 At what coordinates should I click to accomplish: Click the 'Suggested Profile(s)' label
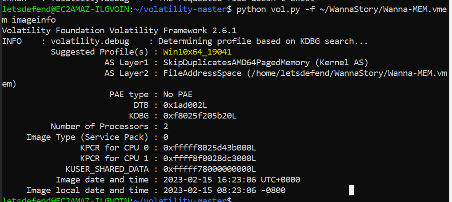(100, 52)
